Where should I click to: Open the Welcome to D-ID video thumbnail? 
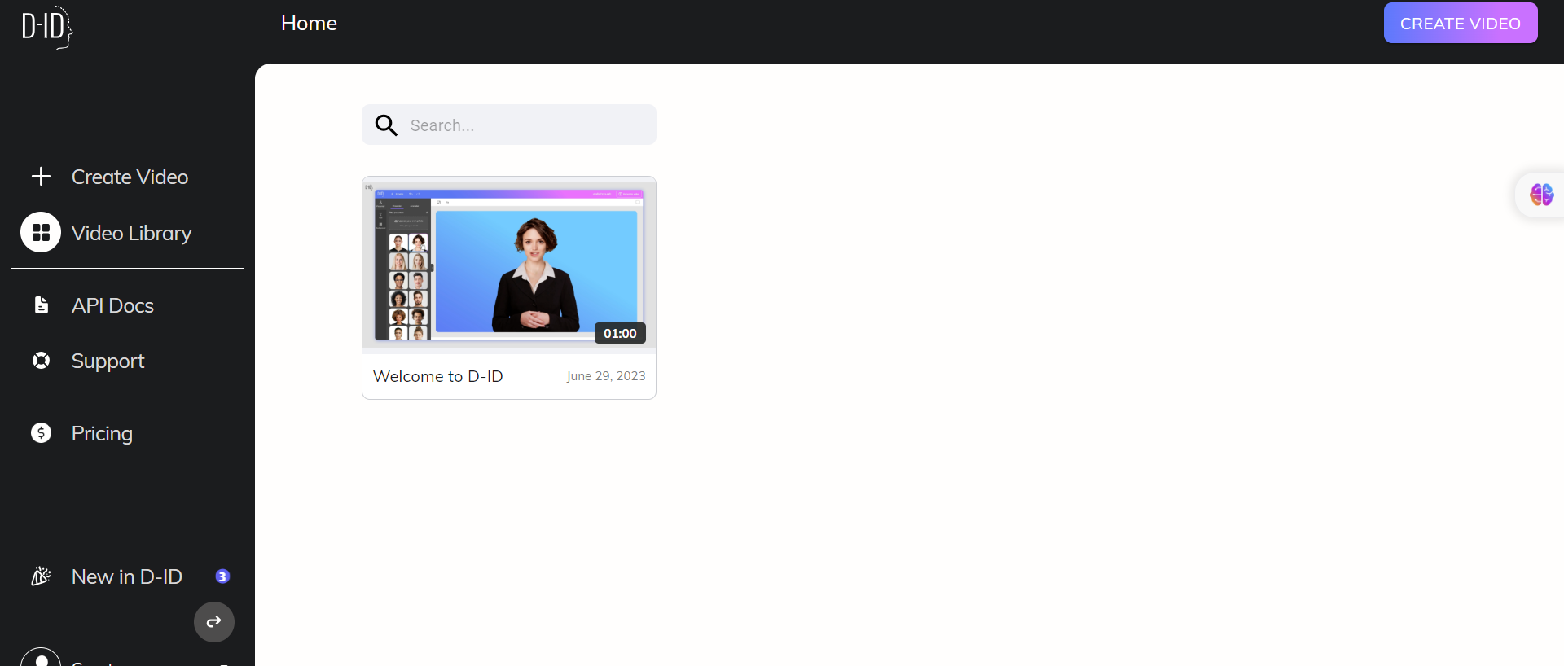[508, 262]
